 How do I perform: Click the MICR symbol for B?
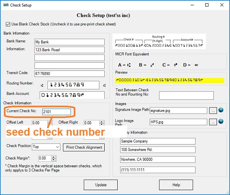(152, 65)
